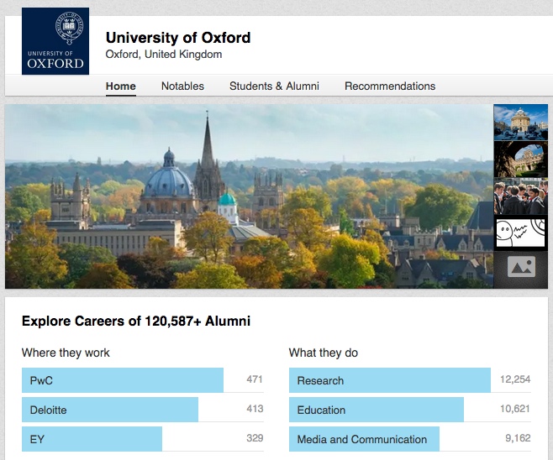Click the University of Oxford crest logo
The width and height of the screenshot is (553, 460).
click(x=55, y=41)
